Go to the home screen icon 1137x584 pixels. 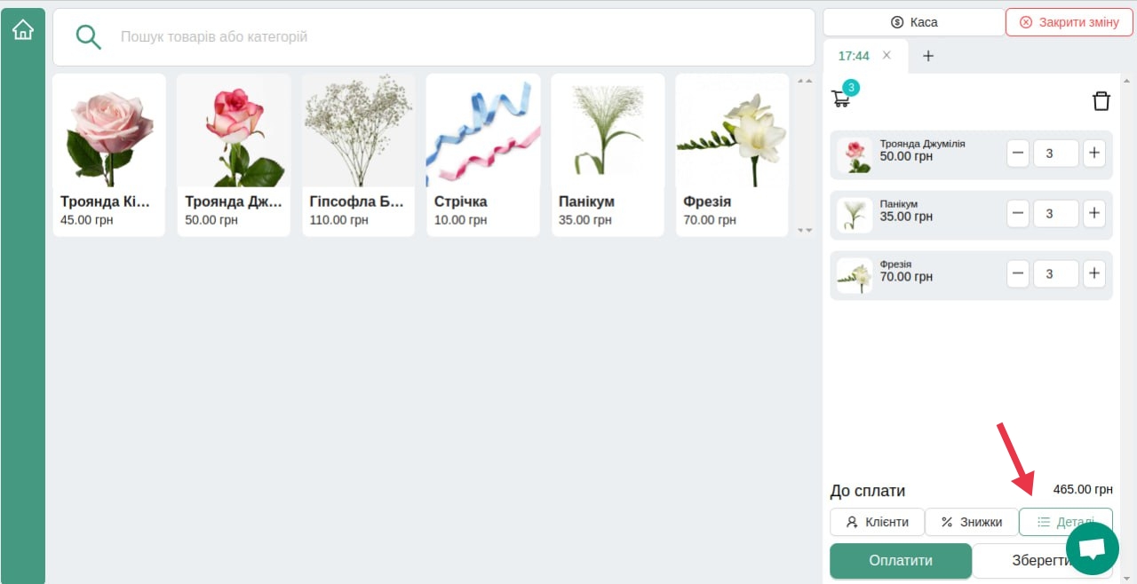pos(23,30)
